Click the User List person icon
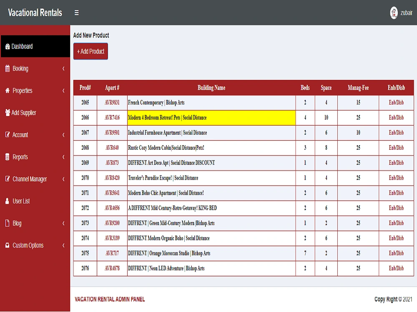The height and width of the screenshot is (312, 417). tap(8, 201)
